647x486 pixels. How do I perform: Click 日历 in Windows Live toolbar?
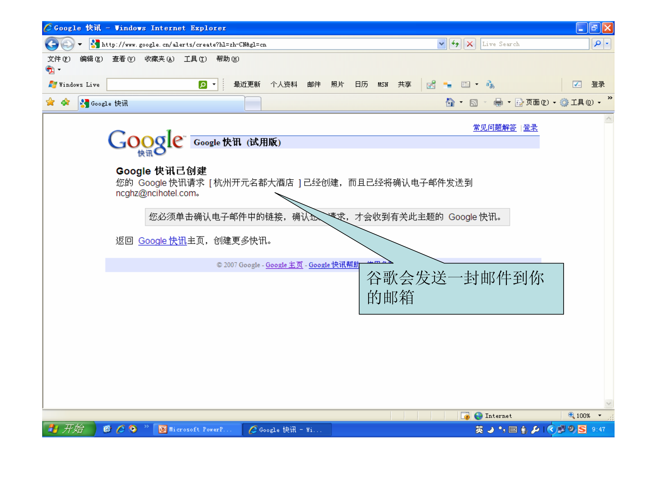tap(361, 85)
